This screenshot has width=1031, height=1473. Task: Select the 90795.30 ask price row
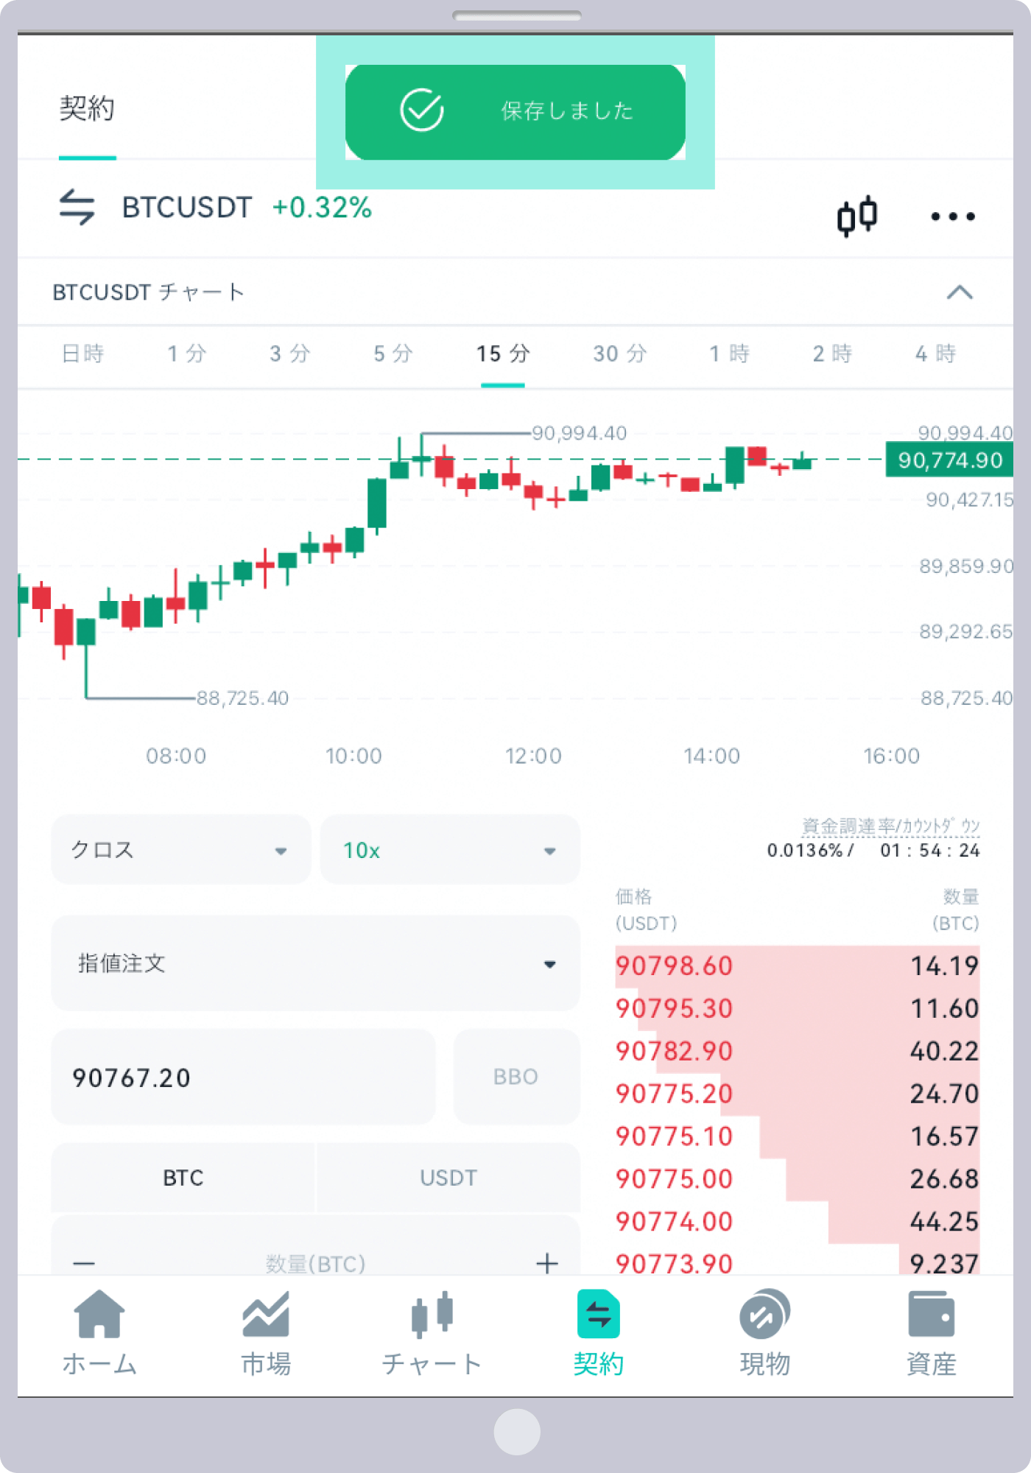tap(798, 1008)
